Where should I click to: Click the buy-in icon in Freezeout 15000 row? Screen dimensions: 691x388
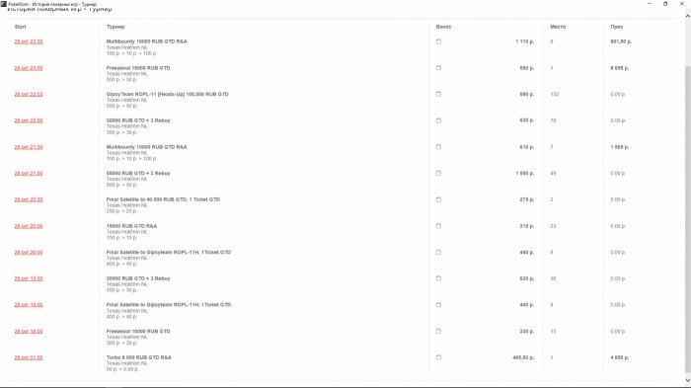point(438,68)
